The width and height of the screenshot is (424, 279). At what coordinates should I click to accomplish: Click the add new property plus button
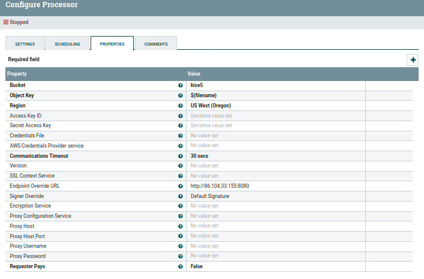click(x=413, y=60)
